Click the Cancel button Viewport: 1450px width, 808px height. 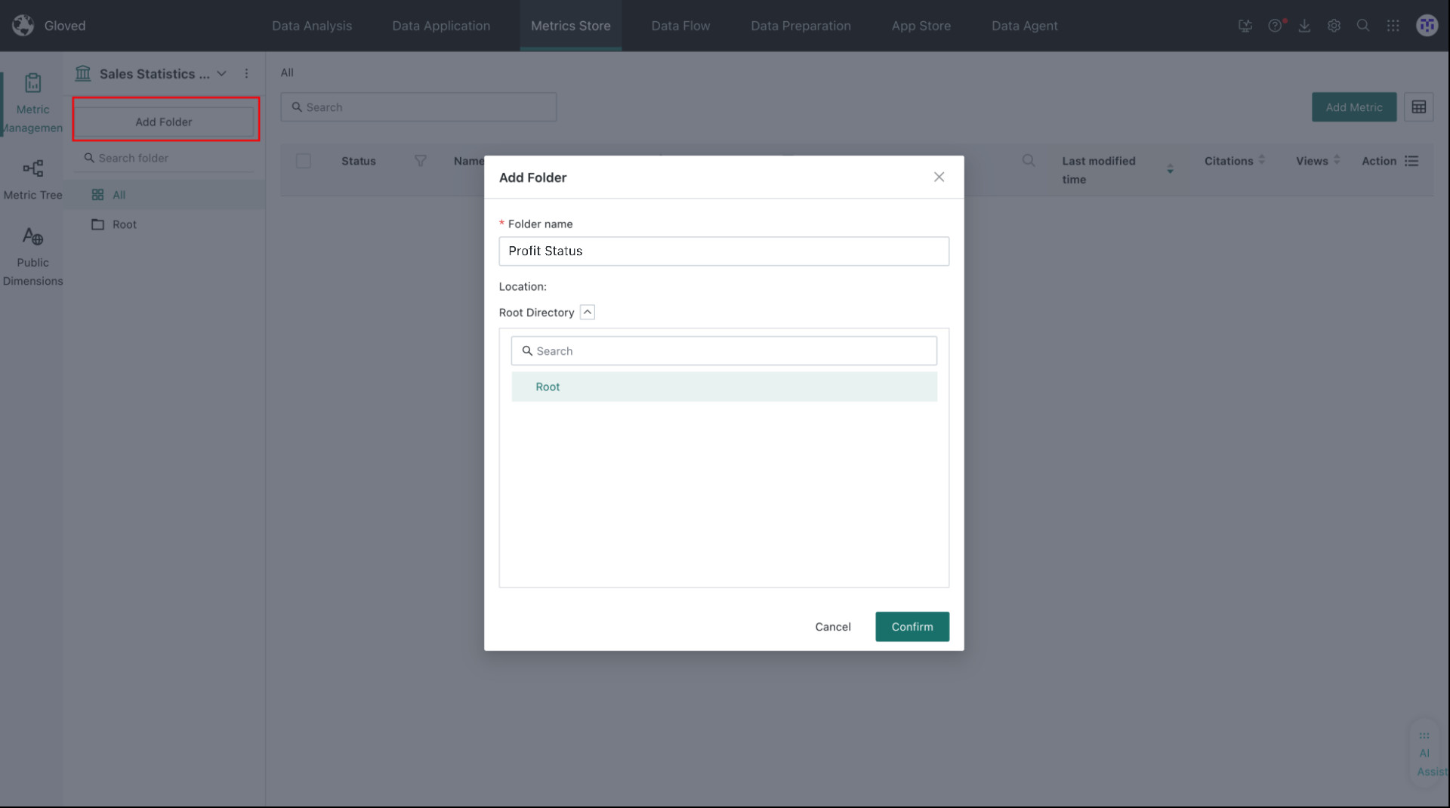(832, 627)
